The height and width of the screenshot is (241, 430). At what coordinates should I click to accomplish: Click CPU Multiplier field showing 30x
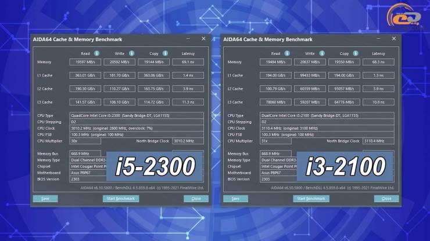[x=85, y=141]
